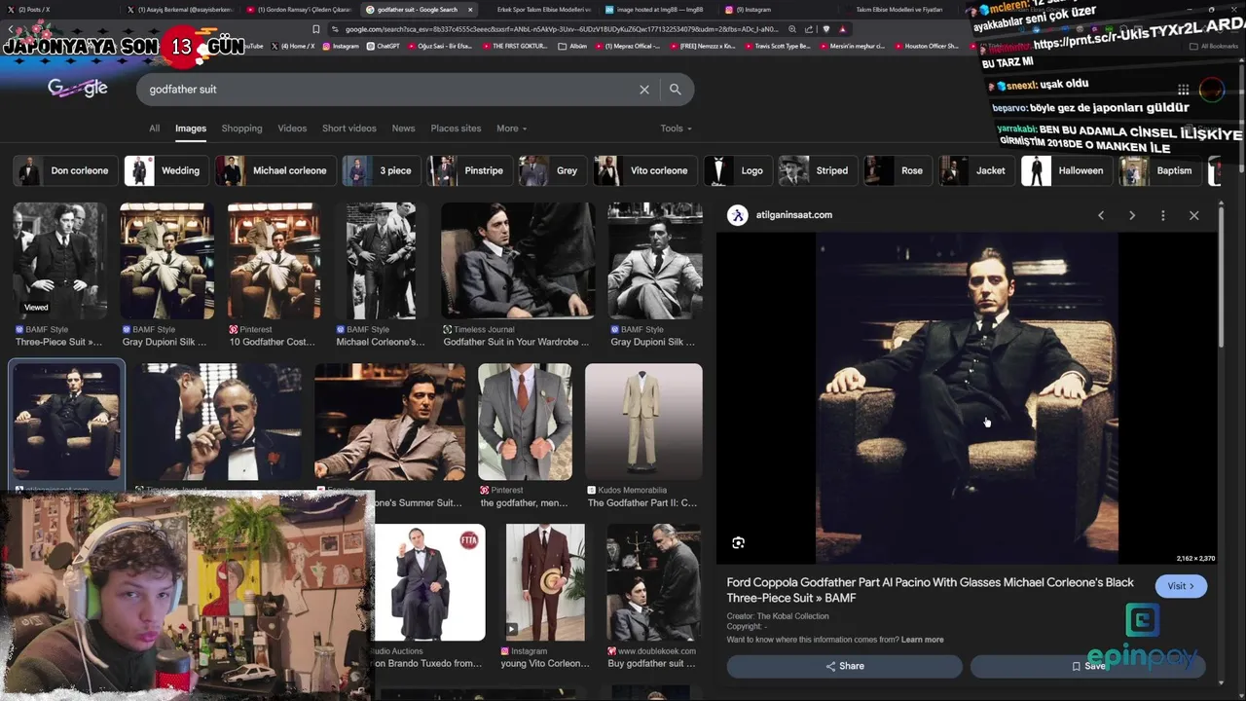Open the Google apps grid icon
The image size is (1246, 701).
point(1183,90)
